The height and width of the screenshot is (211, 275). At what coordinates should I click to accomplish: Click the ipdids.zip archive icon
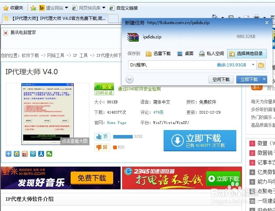click(x=133, y=37)
